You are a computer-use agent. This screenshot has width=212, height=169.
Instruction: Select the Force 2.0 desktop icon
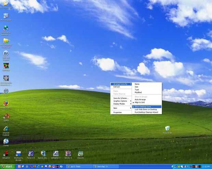pyautogui.click(x=31, y=155)
